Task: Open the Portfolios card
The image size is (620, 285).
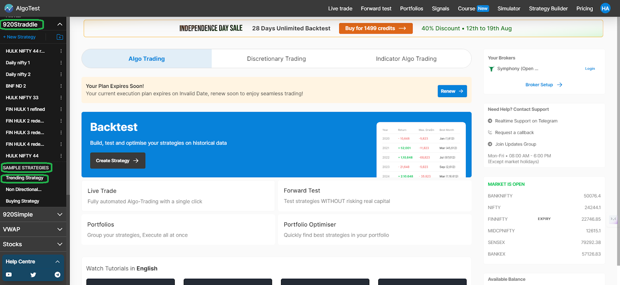Action: (178, 230)
